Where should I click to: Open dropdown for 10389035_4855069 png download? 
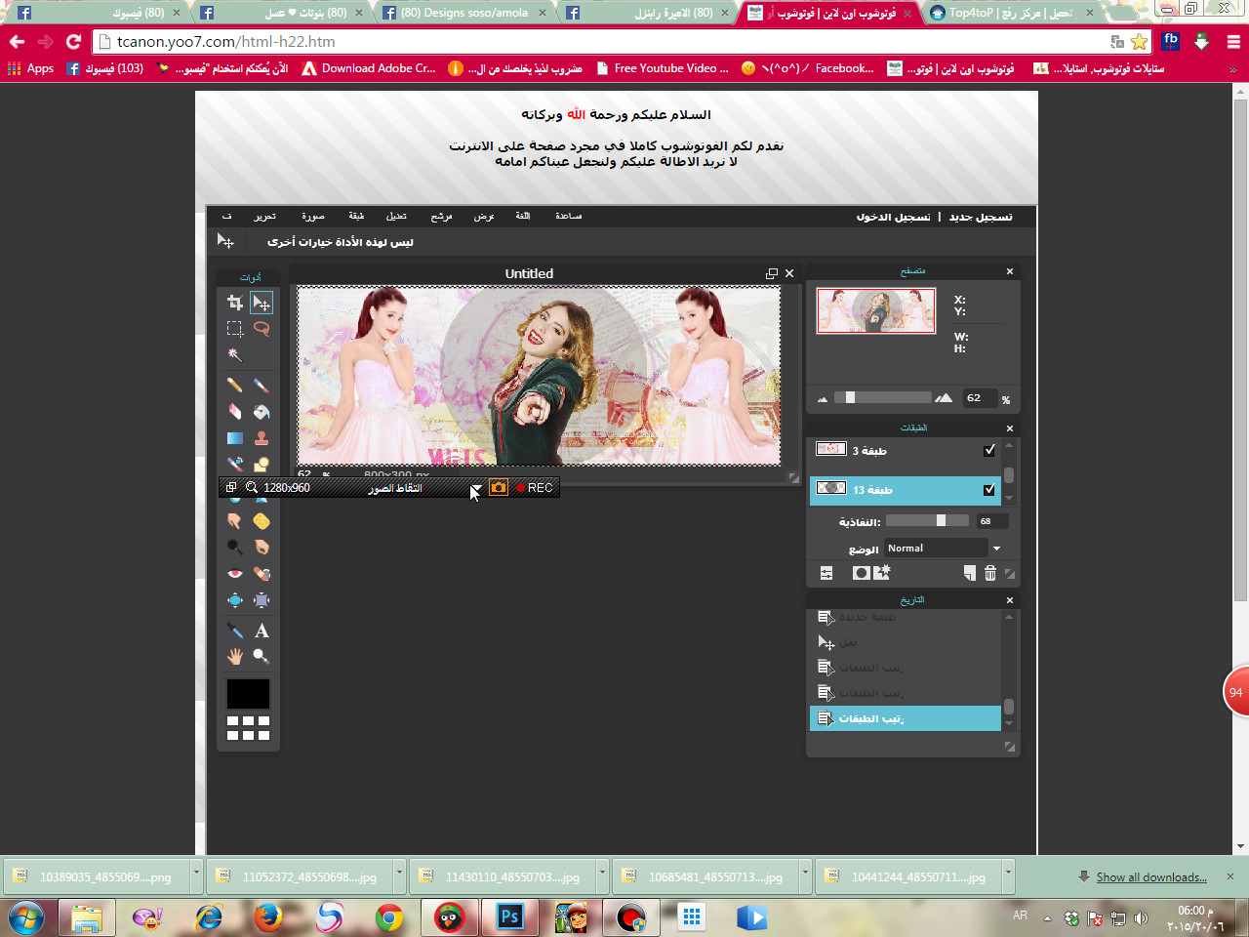196,876
